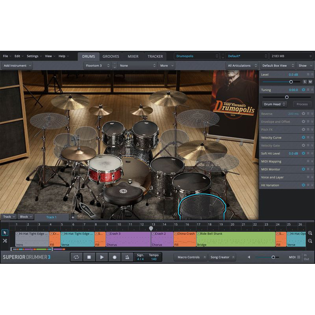Open the Help menu

(x=63, y=56)
